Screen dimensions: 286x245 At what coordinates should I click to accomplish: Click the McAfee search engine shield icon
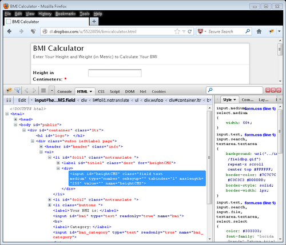click(200, 31)
